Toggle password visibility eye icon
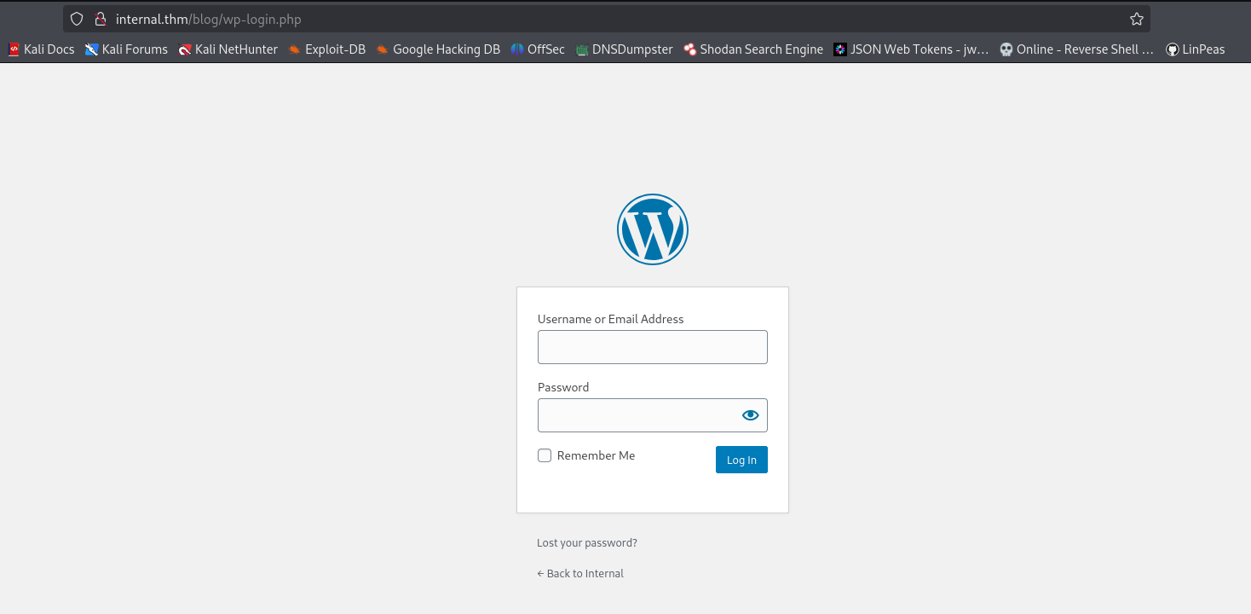 [750, 415]
